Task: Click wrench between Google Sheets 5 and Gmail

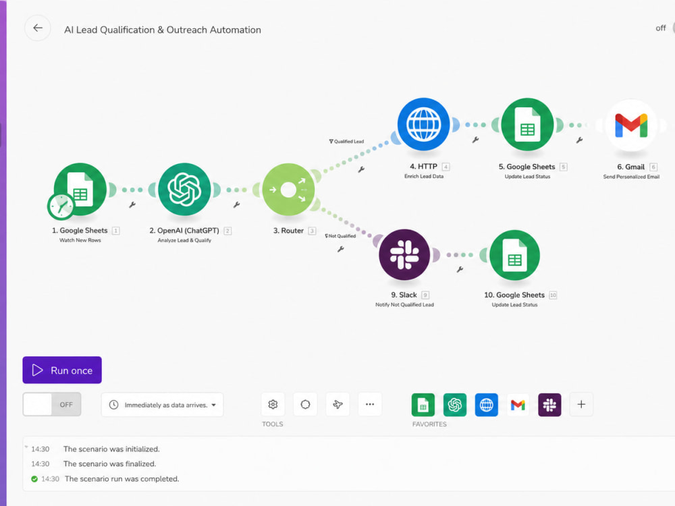Action: [579, 140]
